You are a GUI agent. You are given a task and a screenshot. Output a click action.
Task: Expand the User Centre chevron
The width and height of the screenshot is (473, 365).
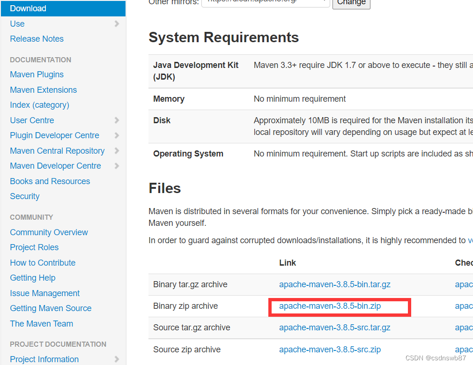pyautogui.click(x=117, y=120)
